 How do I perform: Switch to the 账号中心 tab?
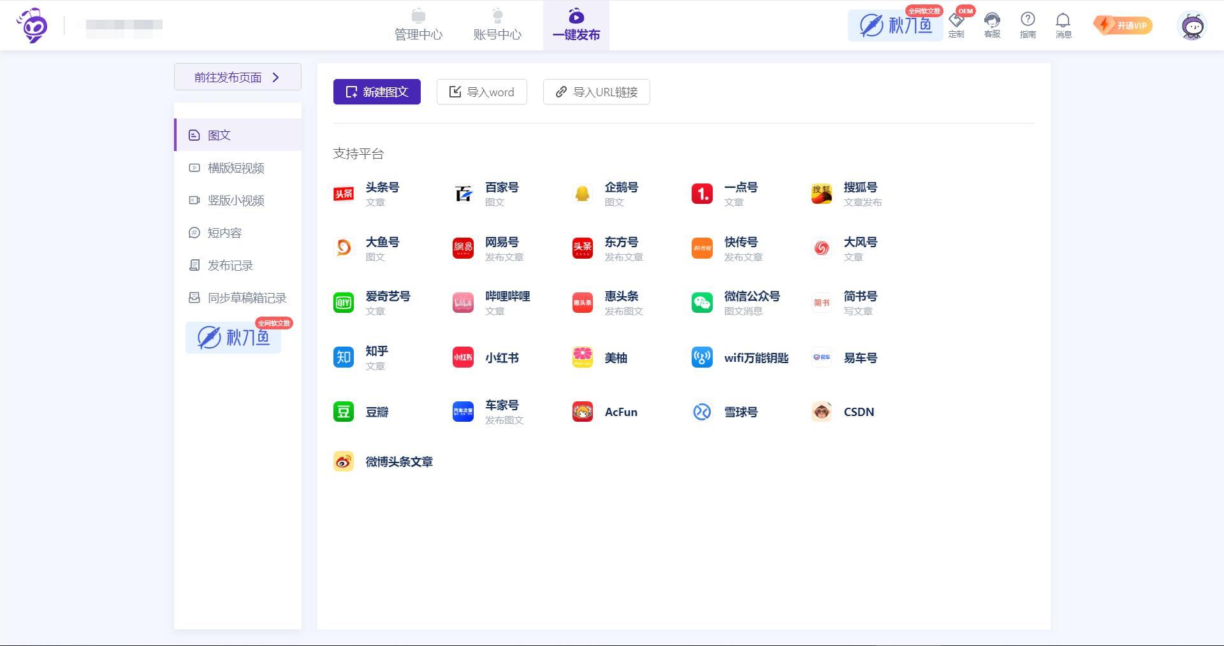tap(497, 25)
